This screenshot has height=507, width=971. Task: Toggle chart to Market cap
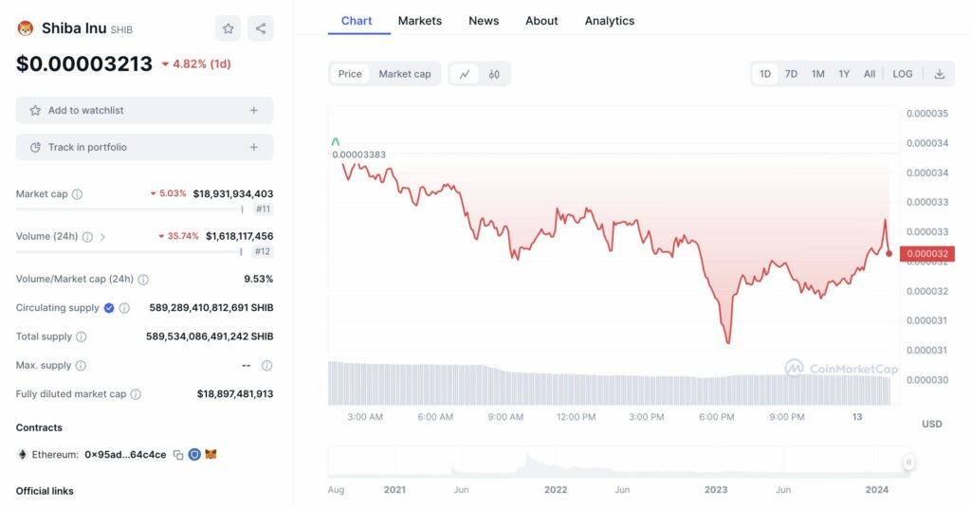point(405,74)
